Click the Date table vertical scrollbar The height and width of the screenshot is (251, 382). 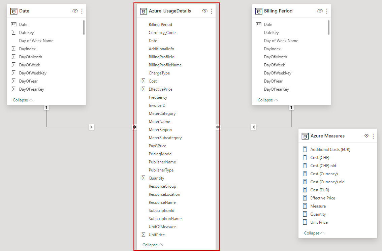pyautogui.click(x=84, y=28)
